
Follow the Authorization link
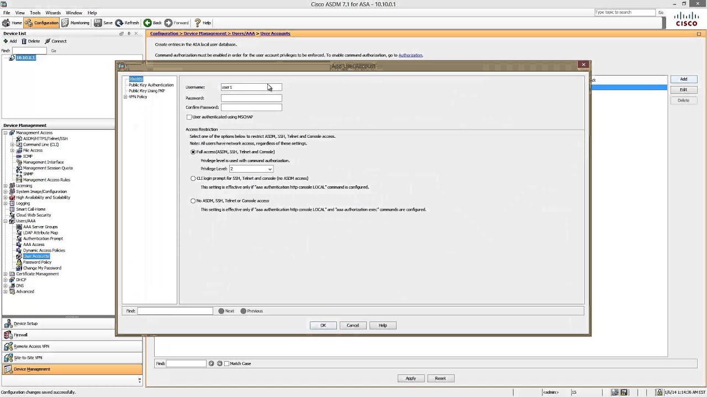coord(410,55)
